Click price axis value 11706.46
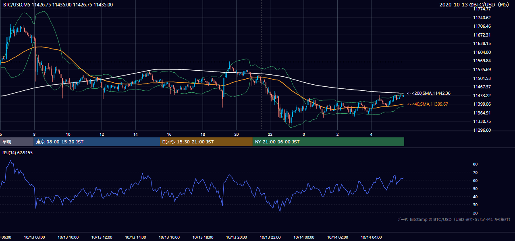515x241 pixels. 482,26
